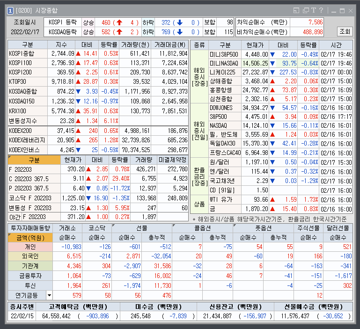Select the 니케이225 row

coord(281,73)
